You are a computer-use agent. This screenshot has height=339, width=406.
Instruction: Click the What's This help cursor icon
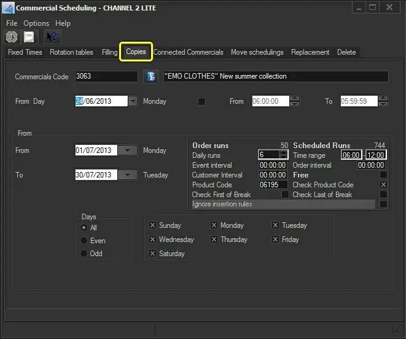(x=52, y=37)
